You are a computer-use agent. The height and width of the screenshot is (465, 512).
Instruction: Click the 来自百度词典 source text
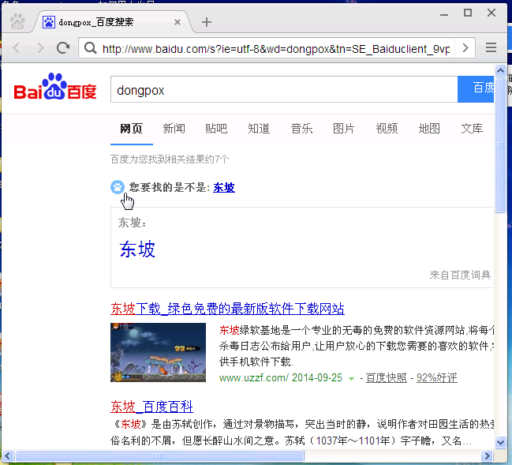tap(460, 275)
